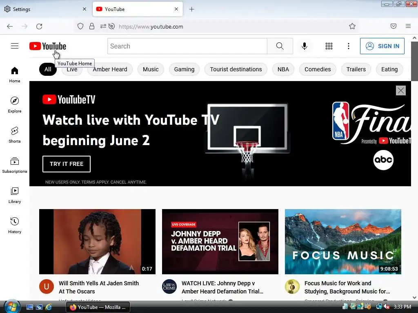
Task: Start voice search with microphone icon
Action: [304, 46]
